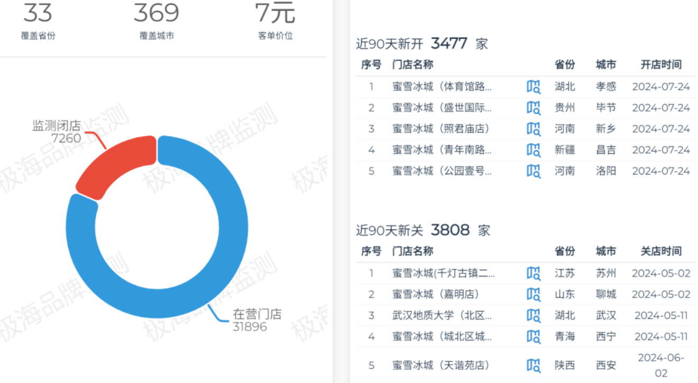Viewport: 698px width, 383px height.
Task: Open map locator for 嘉明店 store
Action: point(534,295)
